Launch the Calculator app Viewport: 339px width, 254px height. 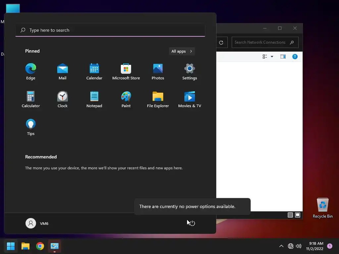[31, 99]
